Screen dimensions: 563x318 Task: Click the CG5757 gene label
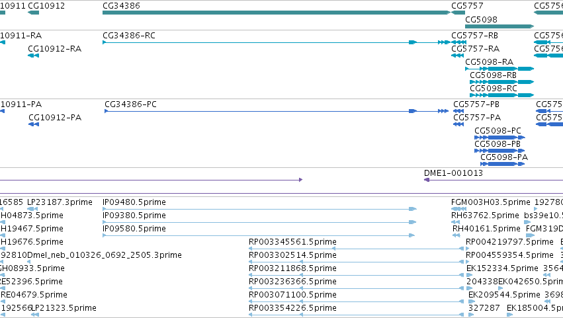467,6
